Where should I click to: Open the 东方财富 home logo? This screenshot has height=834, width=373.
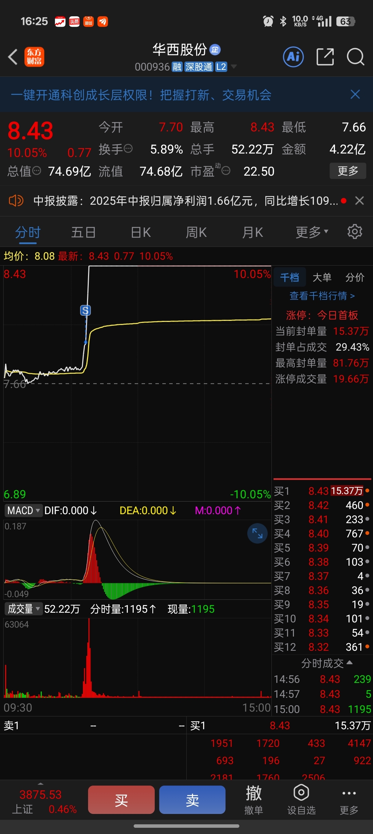click(x=34, y=57)
